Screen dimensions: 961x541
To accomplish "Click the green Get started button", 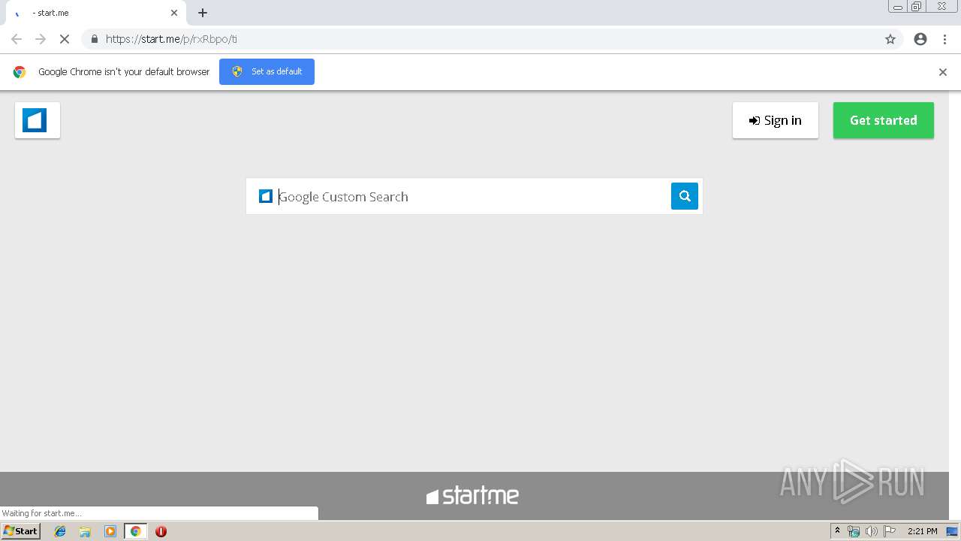I will click(883, 120).
